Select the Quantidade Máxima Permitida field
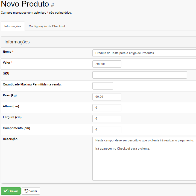The width and height of the screenshot is (196, 196). tap(103, 86)
